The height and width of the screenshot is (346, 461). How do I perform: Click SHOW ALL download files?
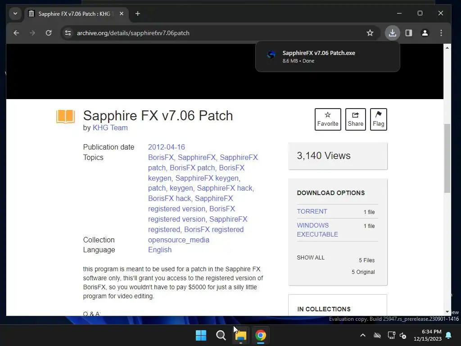[311, 258]
